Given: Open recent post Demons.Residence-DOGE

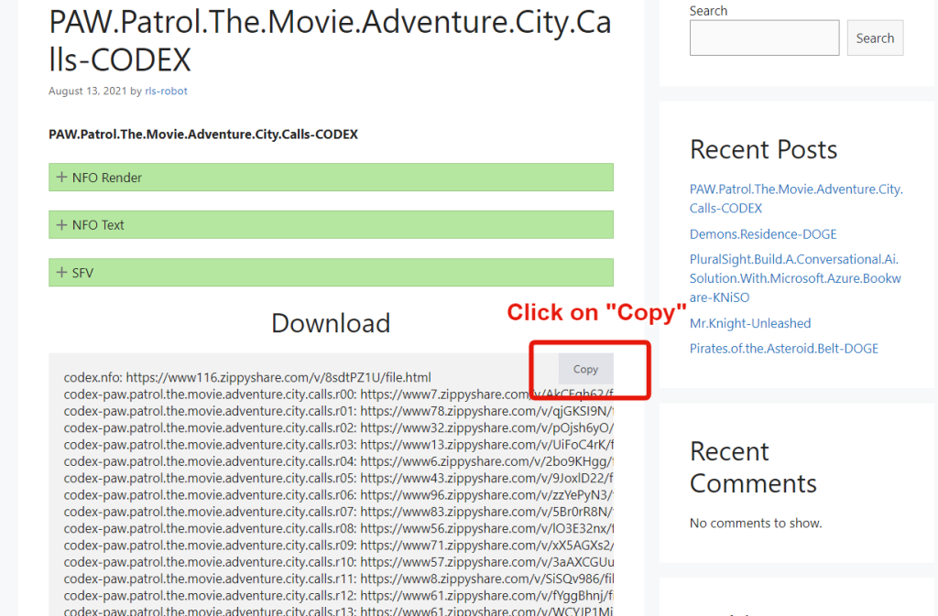Looking at the screenshot, I should pyautogui.click(x=763, y=233).
